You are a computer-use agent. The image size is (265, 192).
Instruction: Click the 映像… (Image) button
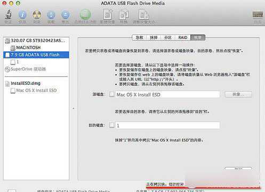[238, 94]
